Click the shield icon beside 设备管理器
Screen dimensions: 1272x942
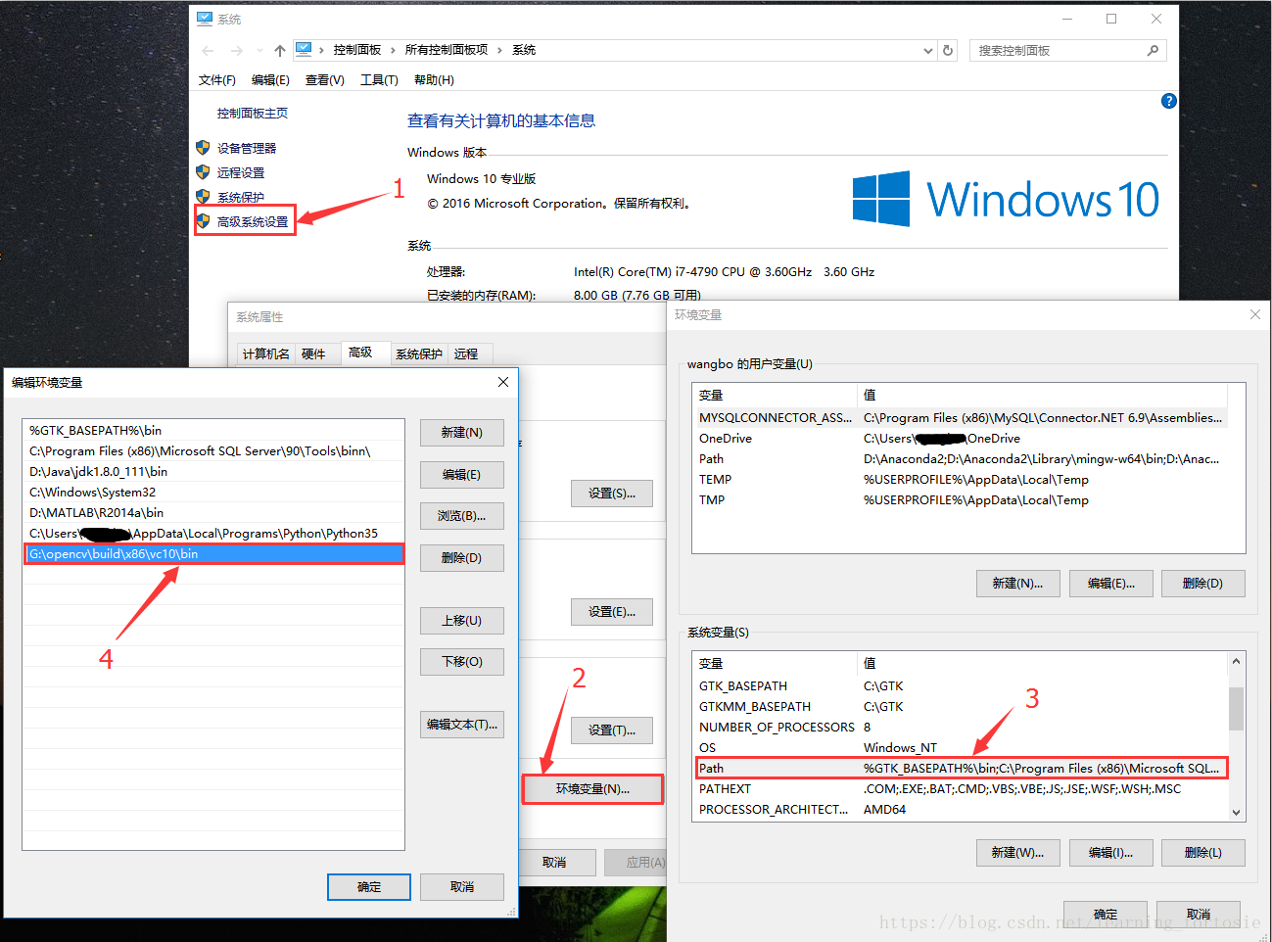point(203,148)
